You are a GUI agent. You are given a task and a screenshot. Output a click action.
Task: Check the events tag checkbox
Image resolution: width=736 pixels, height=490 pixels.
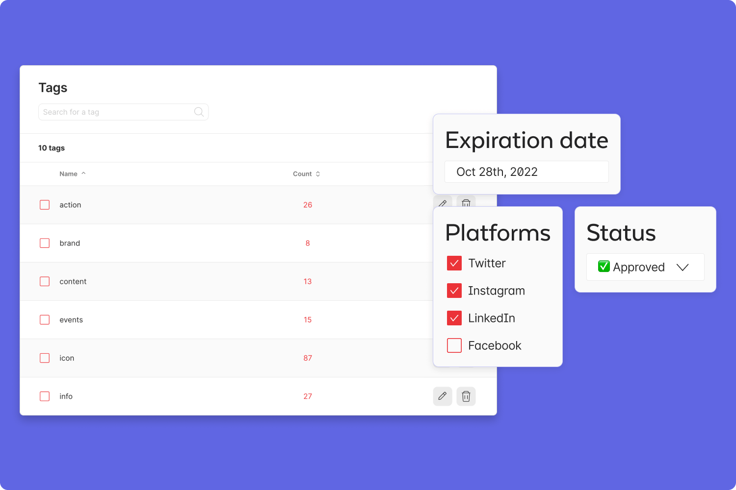point(44,319)
